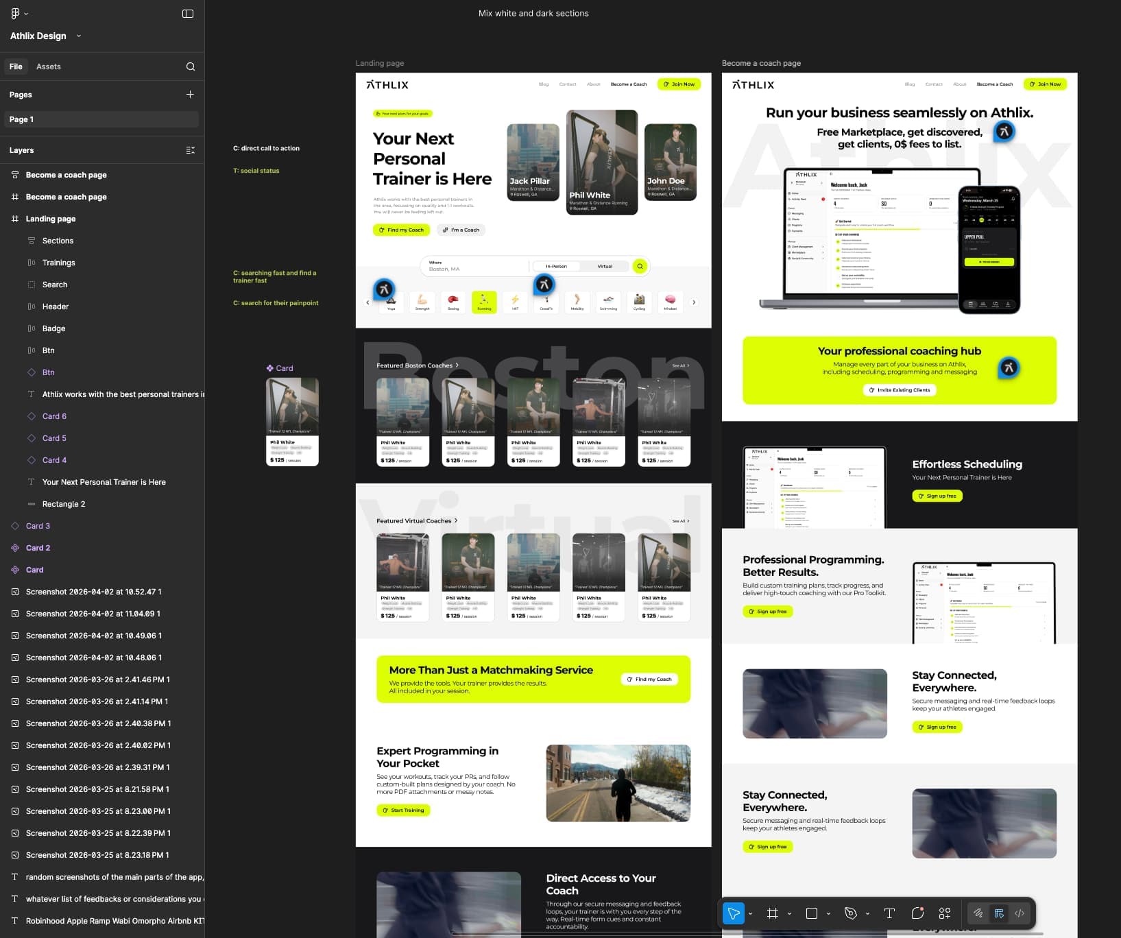Switch to Draw mode in the toolbar

(x=978, y=913)
